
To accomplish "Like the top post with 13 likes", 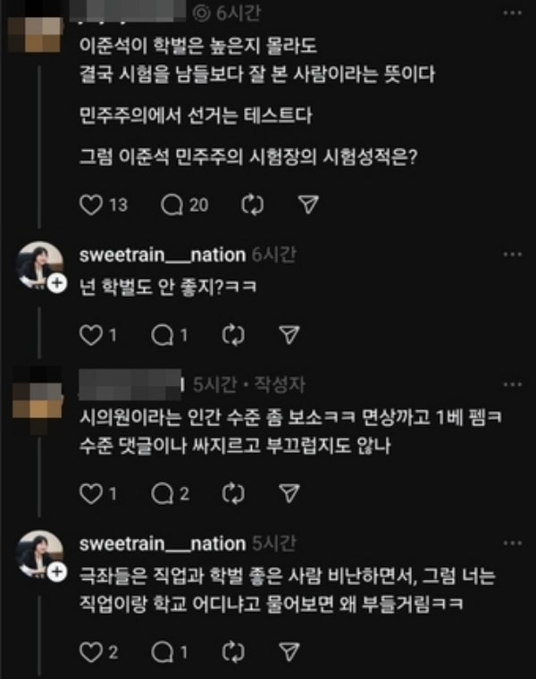I will 91,205.
